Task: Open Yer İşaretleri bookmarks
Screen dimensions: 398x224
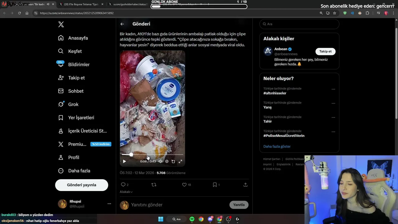Action: coord(76,118)
